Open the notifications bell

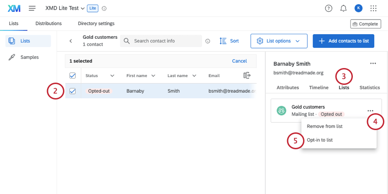pyautogui.click(x=343, y=8)
